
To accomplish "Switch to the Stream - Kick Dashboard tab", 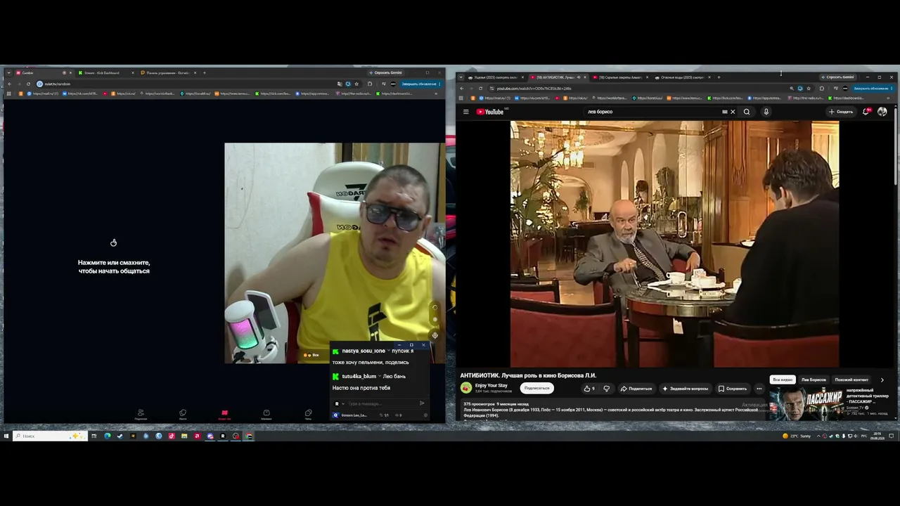I will point(105,73).
